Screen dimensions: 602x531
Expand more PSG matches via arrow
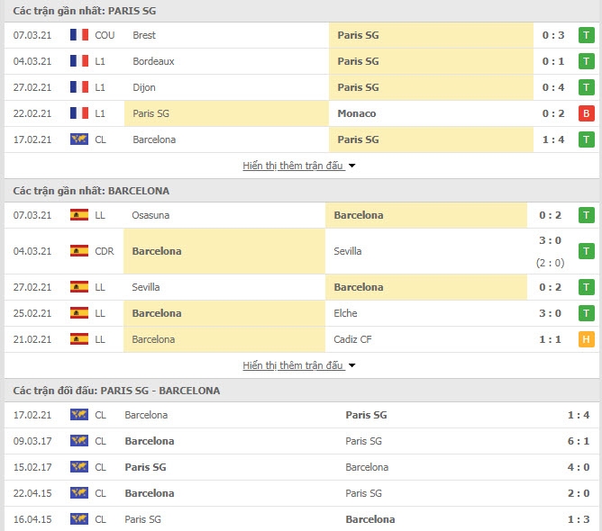coord(351,166)
